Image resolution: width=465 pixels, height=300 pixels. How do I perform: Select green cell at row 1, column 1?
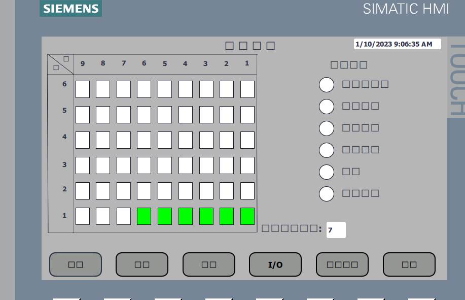point(247,216)
